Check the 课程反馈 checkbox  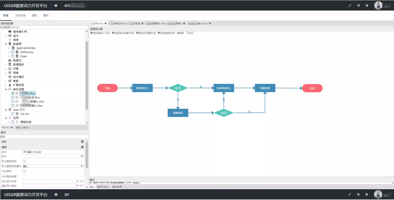click(x=13, y=122)
